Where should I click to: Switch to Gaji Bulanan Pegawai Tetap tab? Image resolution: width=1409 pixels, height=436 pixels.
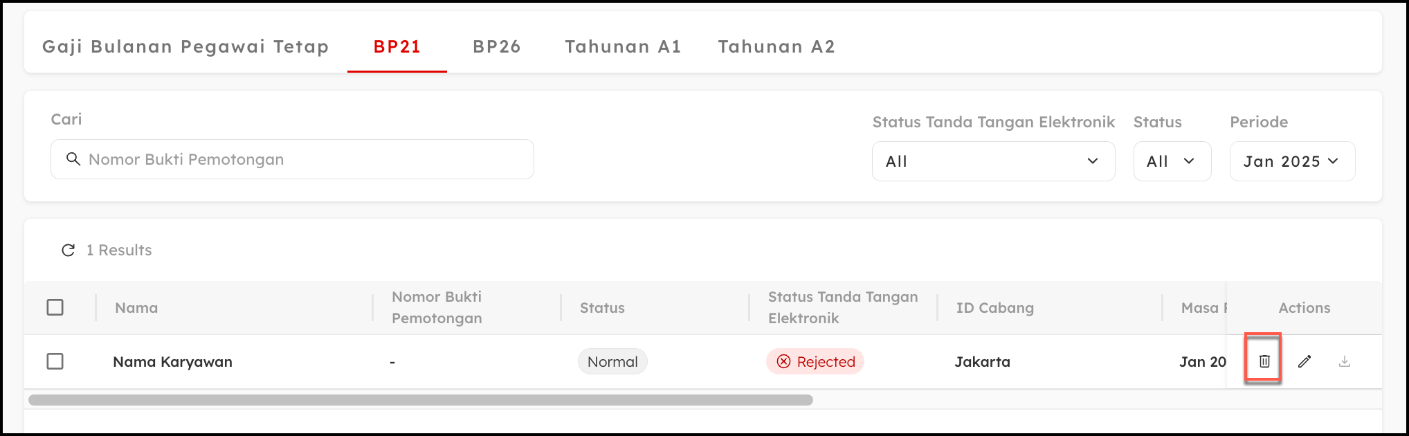coord(185,46)
